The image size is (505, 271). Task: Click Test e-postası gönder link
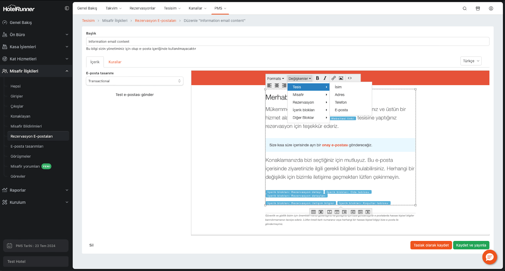point(134,95)
